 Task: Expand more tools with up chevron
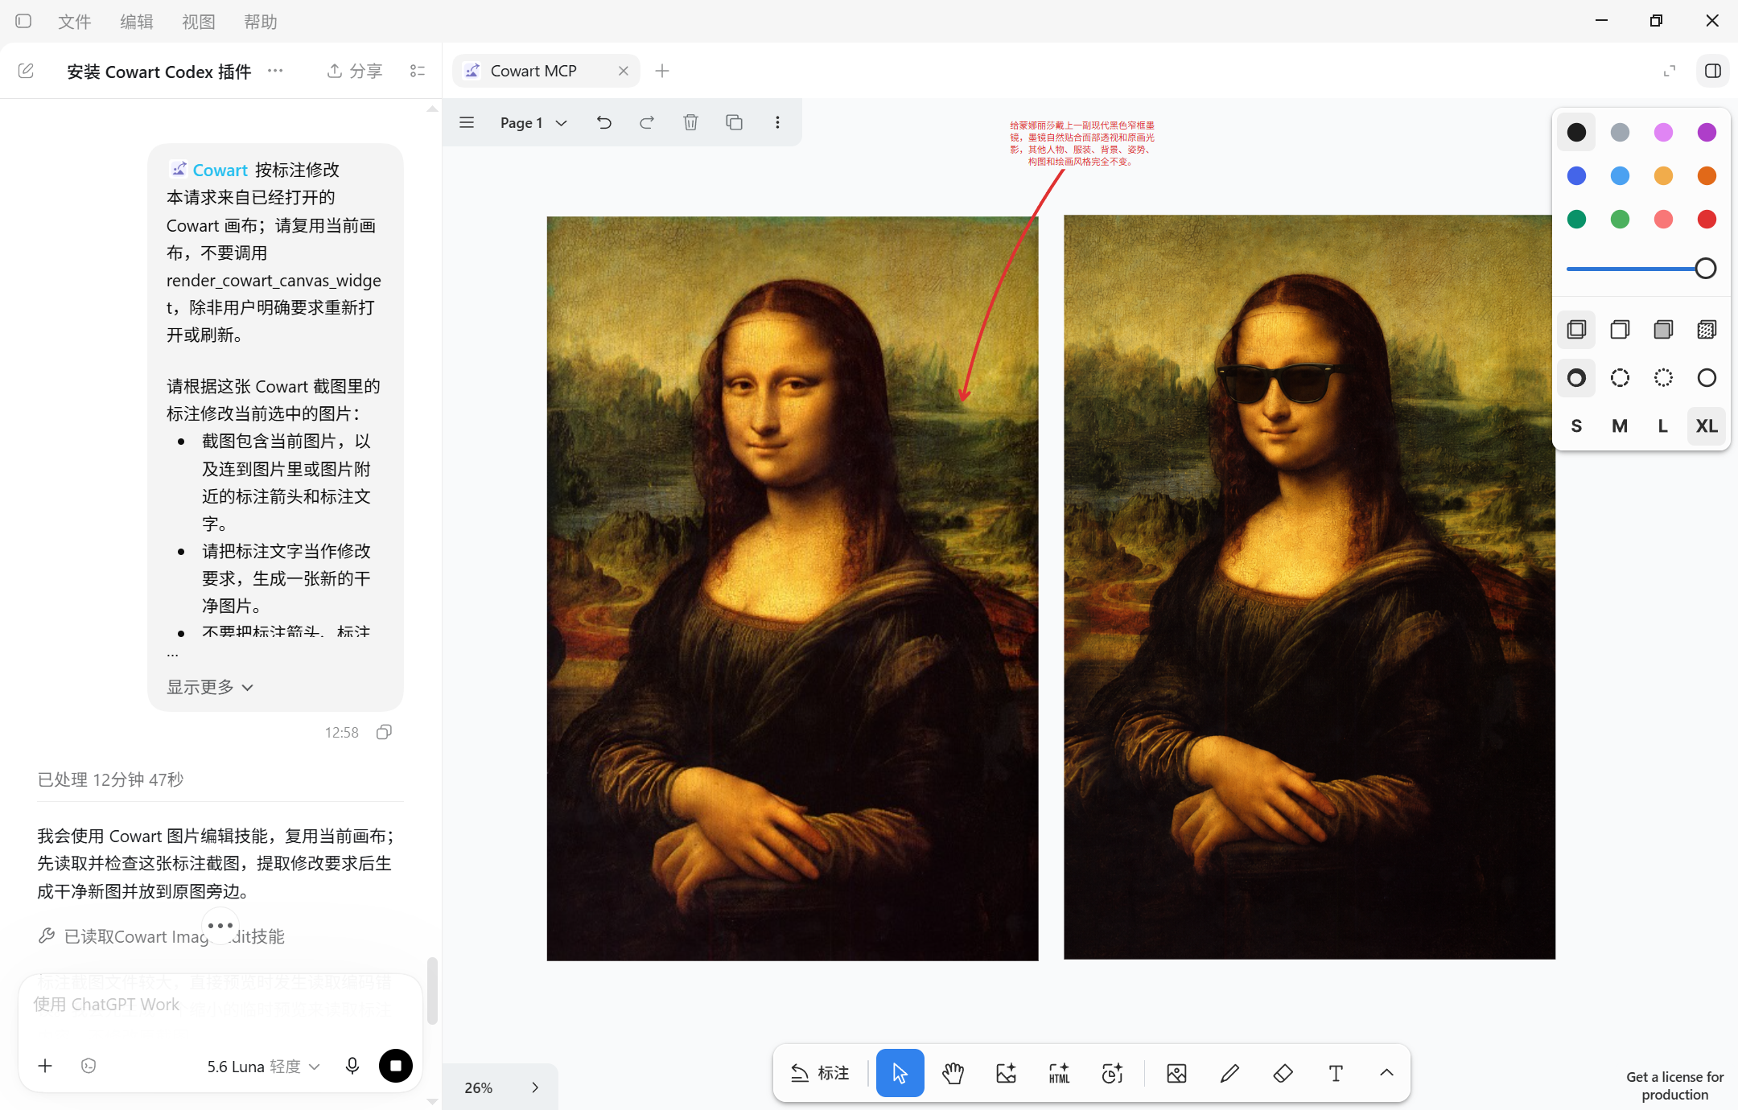[x=1386, y=1073]
